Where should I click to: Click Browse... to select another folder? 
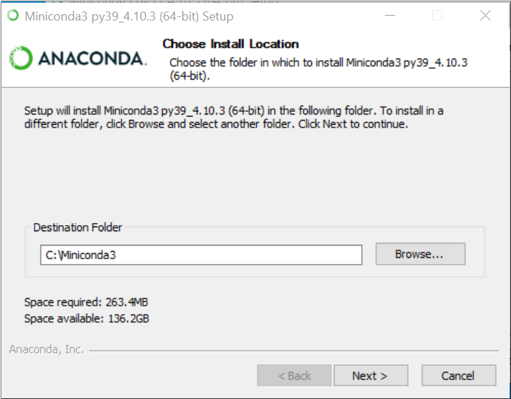[x=420, y=254]
